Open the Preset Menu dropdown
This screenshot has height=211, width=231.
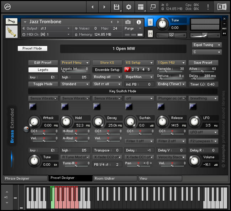click(75, 63)
